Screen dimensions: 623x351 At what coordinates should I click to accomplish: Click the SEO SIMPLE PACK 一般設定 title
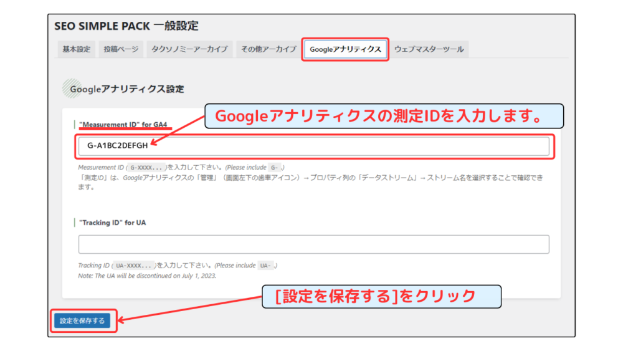pos(126,26)
